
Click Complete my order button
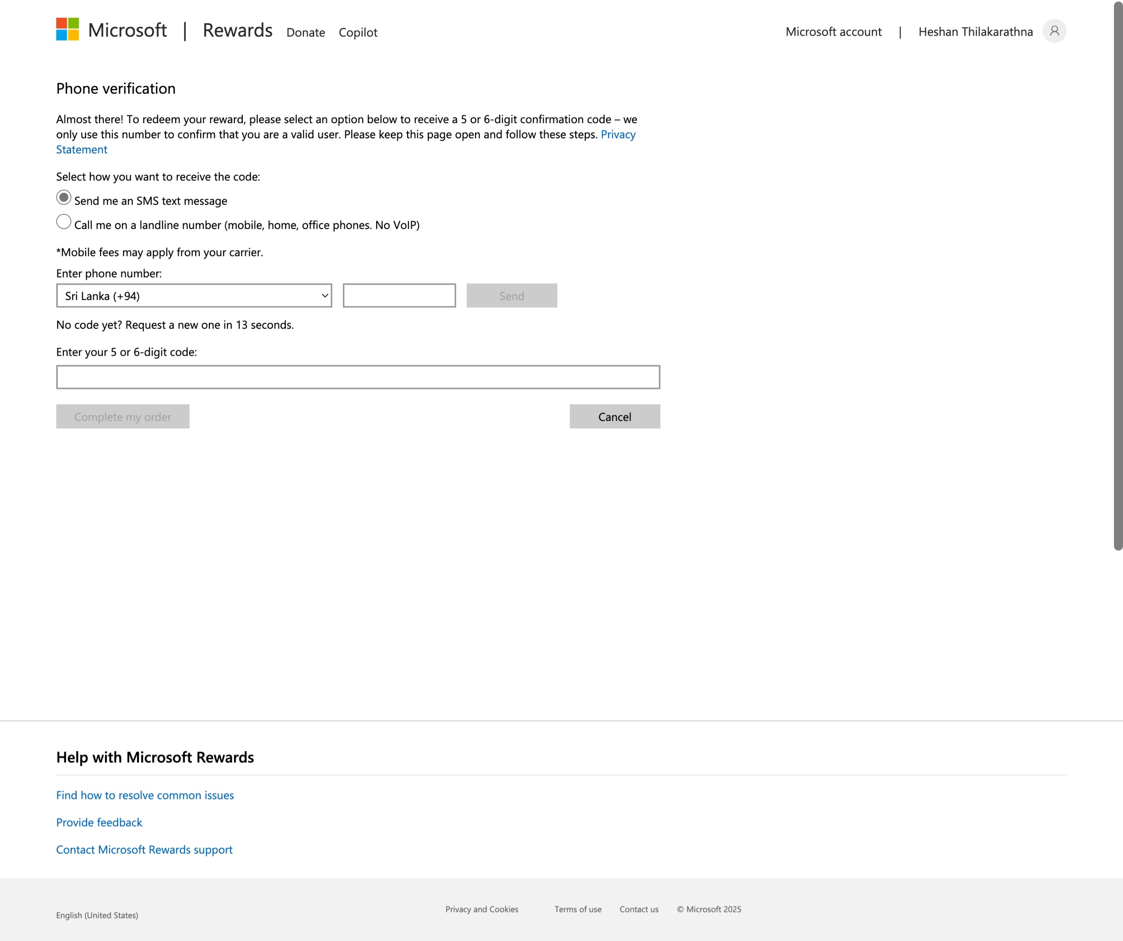tap(123, 417)
